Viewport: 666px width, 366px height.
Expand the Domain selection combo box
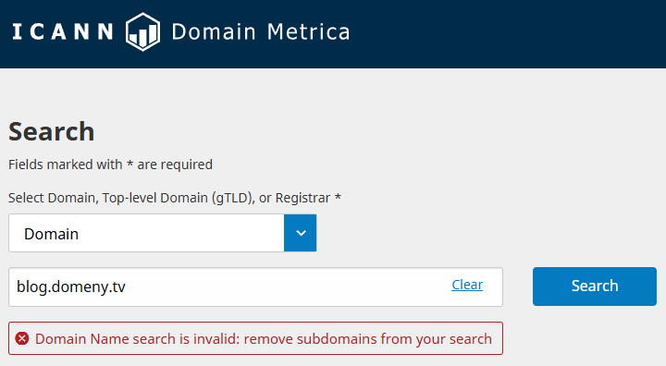(x=163, y=233)
